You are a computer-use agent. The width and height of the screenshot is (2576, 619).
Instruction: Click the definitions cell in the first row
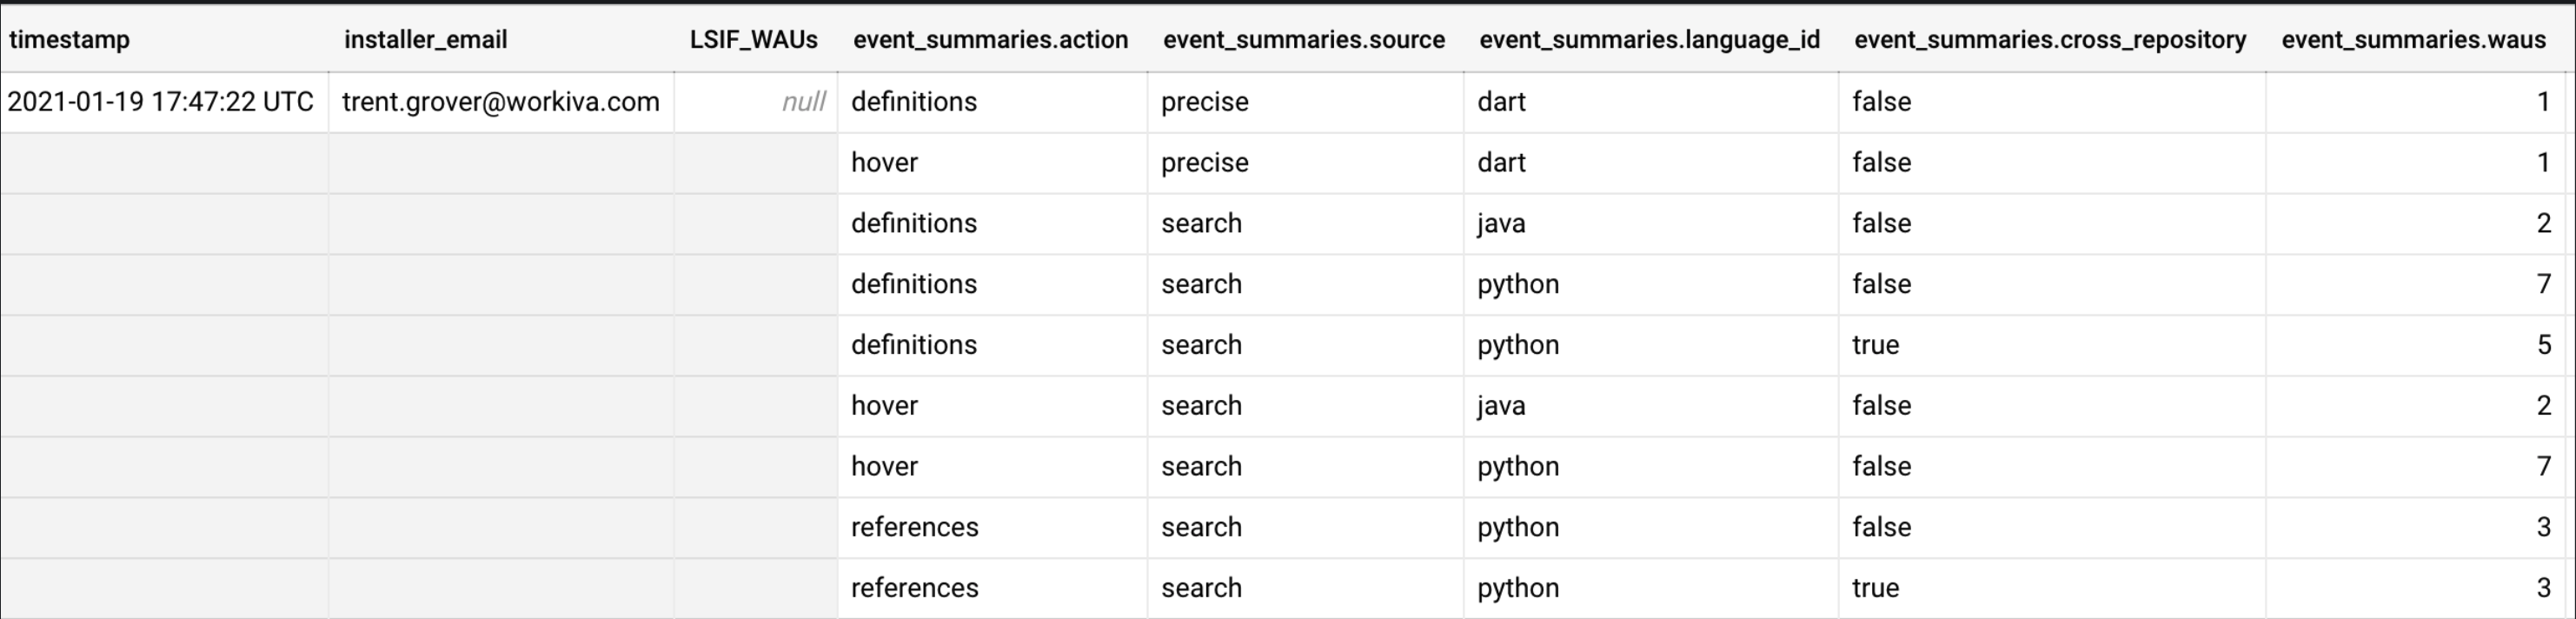(x=914, y=102)
